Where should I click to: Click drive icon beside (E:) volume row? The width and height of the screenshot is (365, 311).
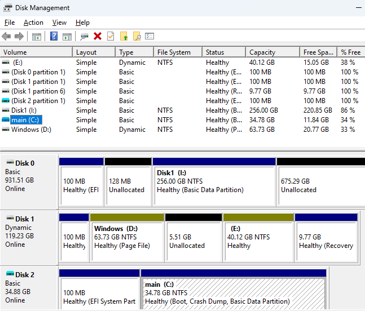[6, 63]
